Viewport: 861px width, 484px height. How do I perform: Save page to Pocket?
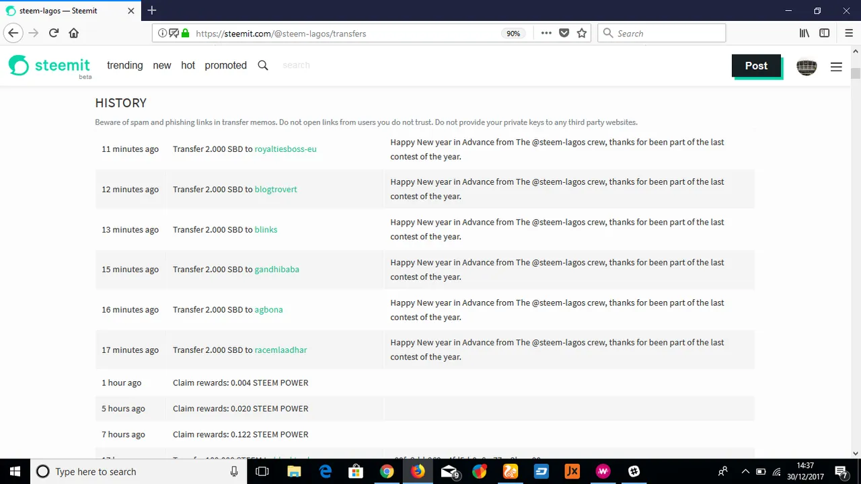(x=564, y=33)
